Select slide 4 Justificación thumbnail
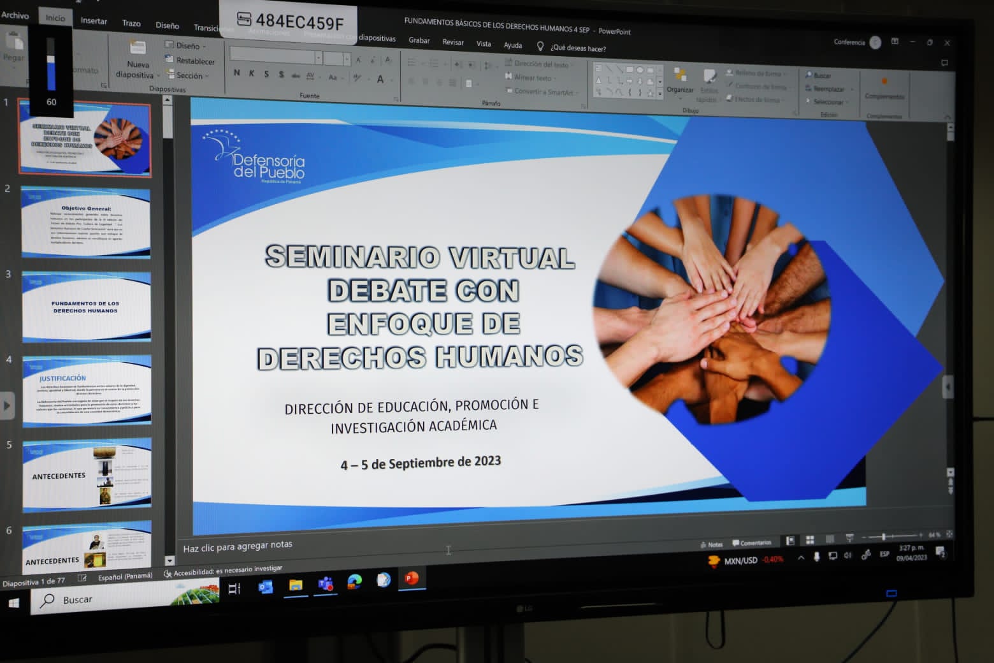 point(87,391)
